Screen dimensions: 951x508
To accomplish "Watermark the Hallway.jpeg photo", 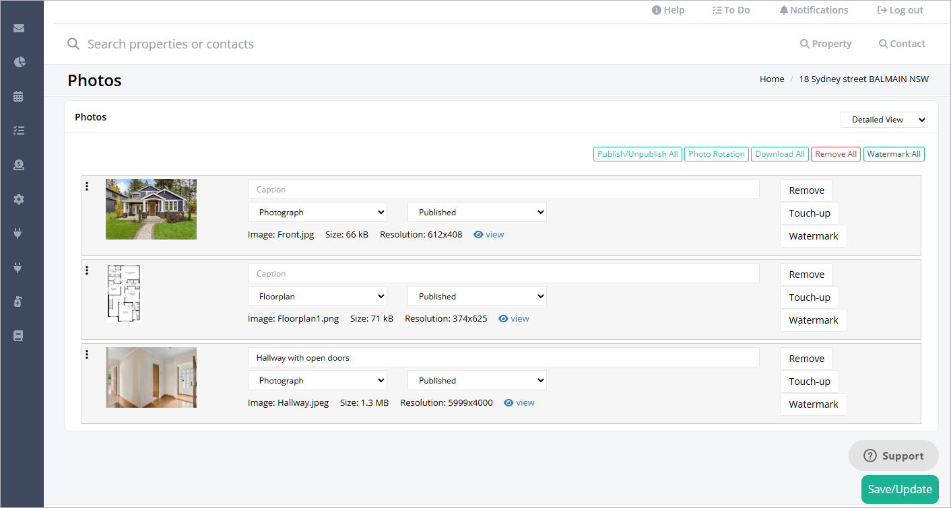I will (814, 404).
